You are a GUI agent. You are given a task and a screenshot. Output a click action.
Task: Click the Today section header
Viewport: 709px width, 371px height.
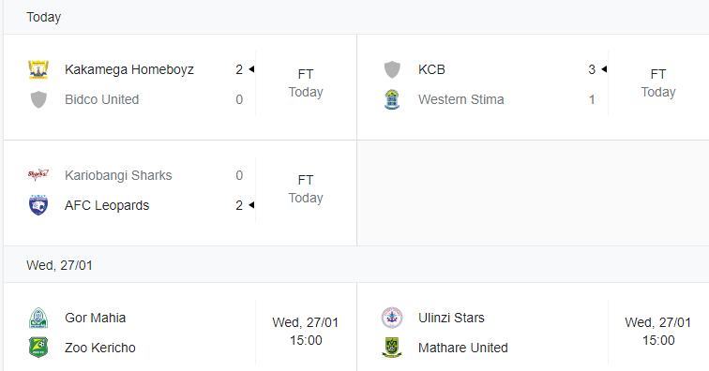(x=43, y=17)
